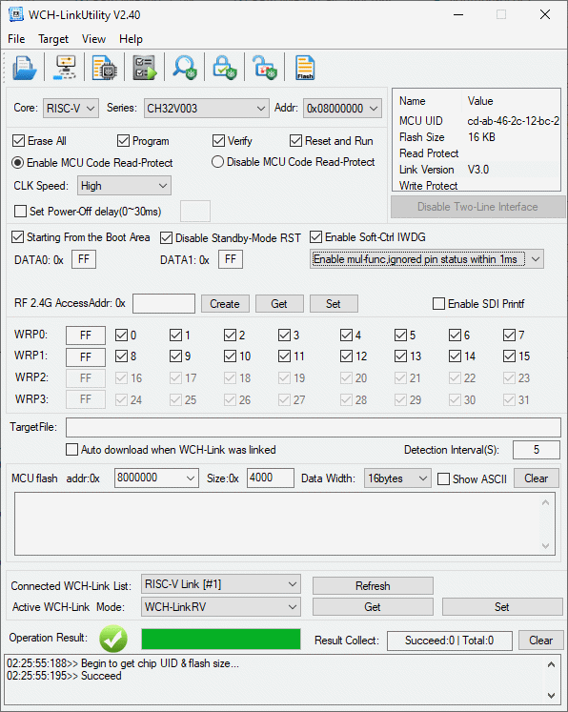Open the View menu
Viewport: 568px width, 712px height.
93,39
